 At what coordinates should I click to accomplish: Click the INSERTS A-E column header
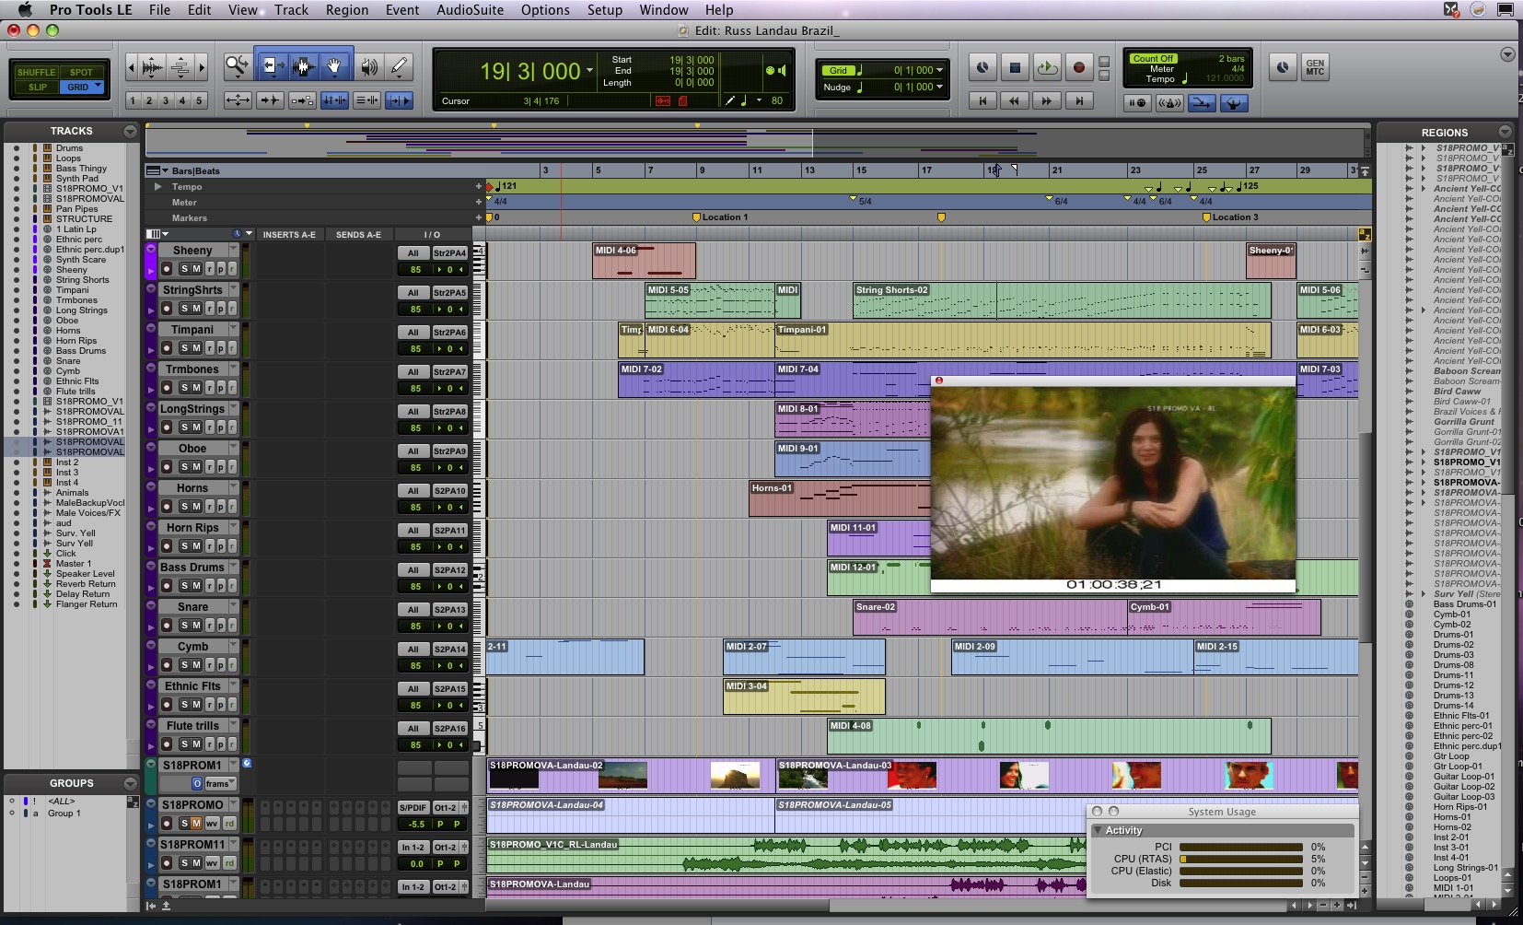tap(289, 235)
